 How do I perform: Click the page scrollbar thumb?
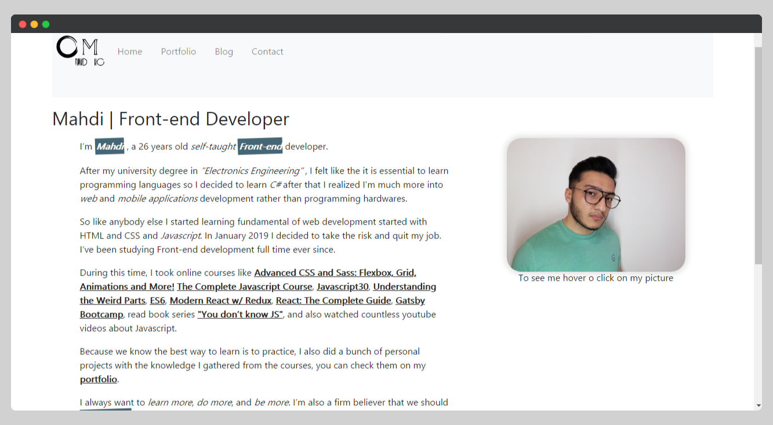(x=758, y=155)
